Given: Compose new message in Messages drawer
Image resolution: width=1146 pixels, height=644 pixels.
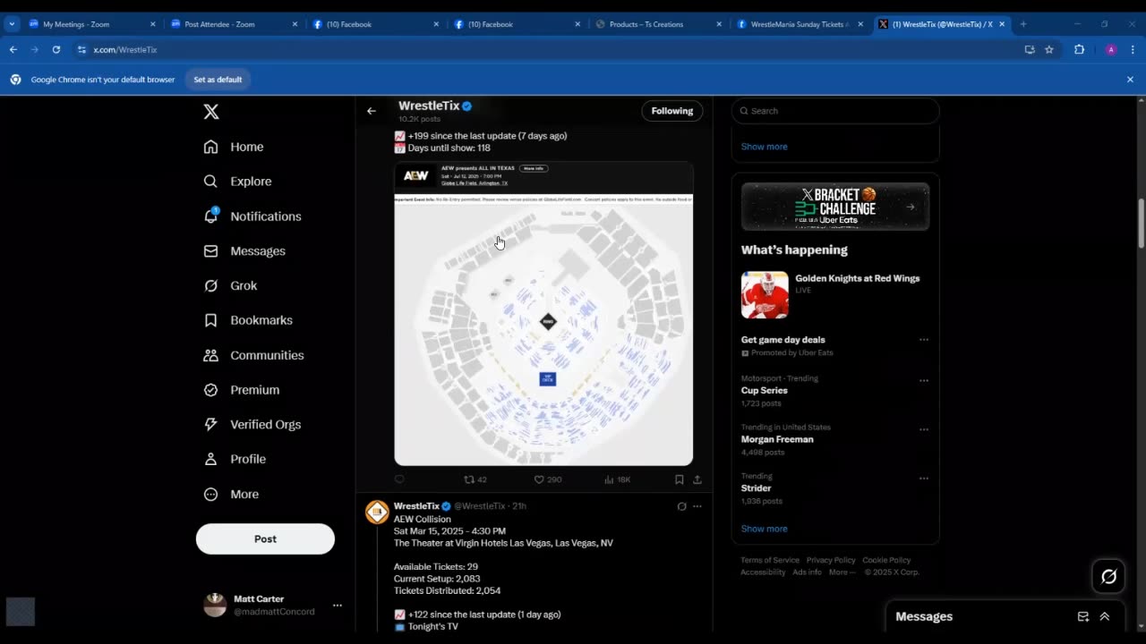Looking at the screenshot, I should pos(1083,616).
